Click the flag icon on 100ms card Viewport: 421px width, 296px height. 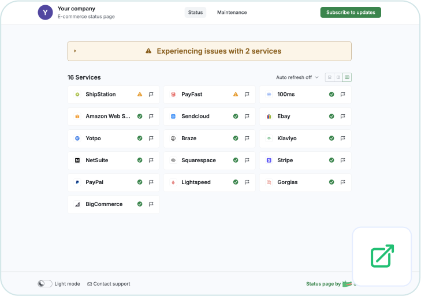coord(343,95)
